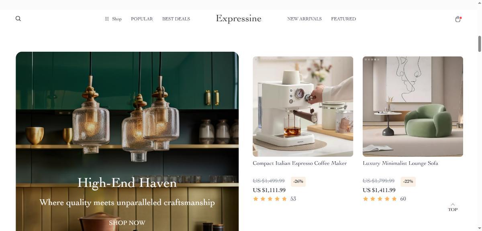Click the TOP back-to-top arrow
The width and height of the screenshot is (482, 231).
coord(453,207)
